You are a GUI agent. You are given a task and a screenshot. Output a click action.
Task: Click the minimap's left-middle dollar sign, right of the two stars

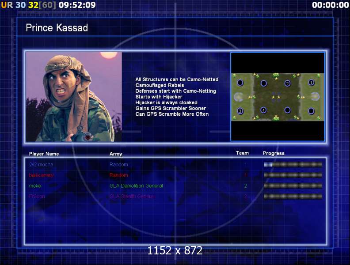[254, 97]
